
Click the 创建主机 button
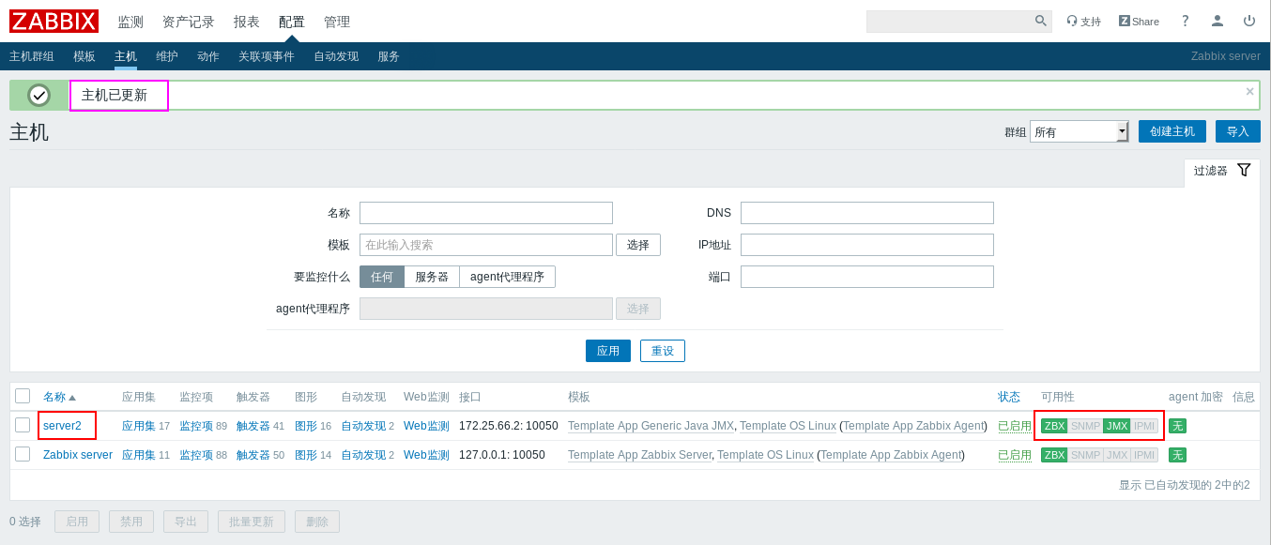click(1172, 131)
